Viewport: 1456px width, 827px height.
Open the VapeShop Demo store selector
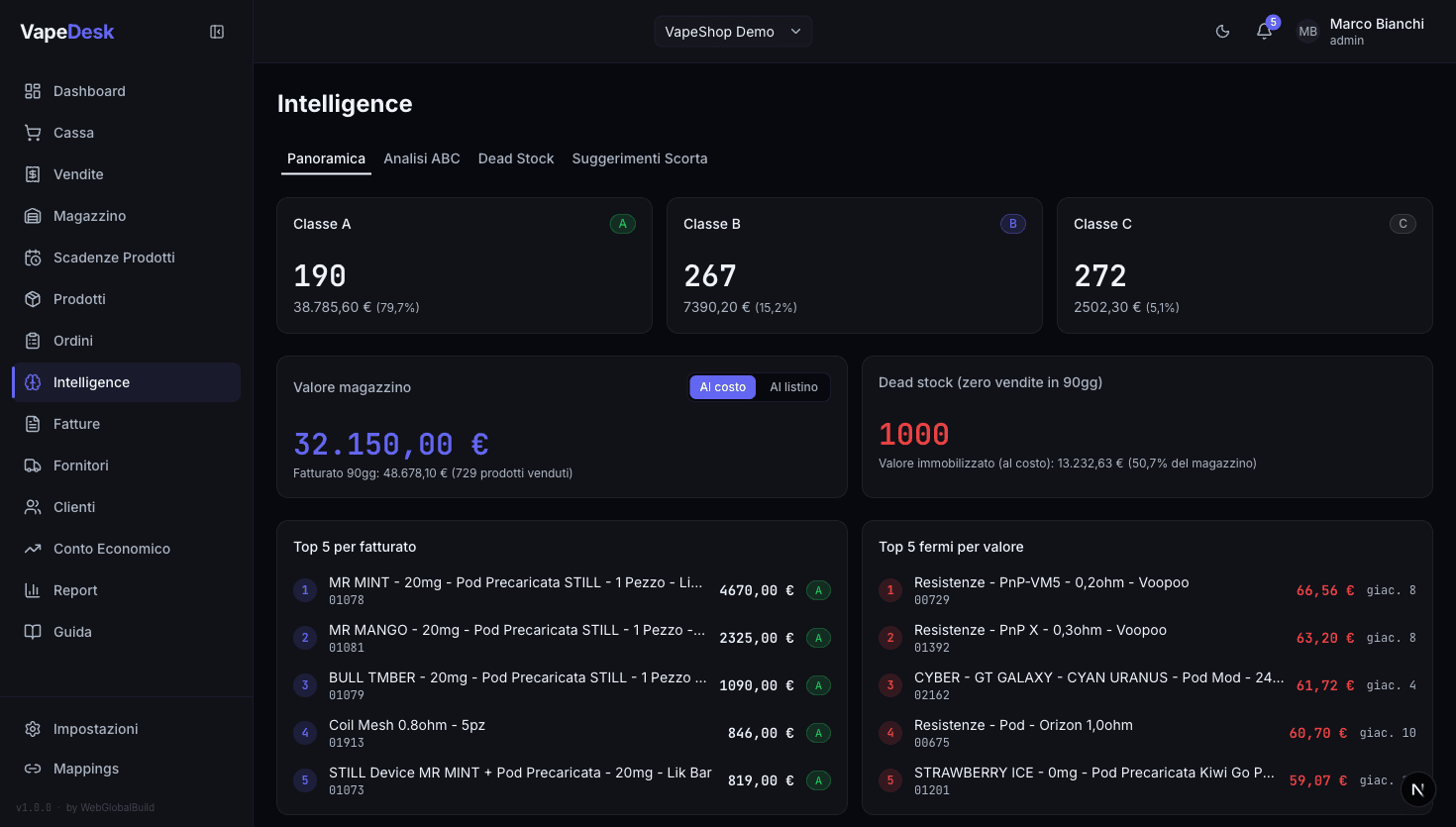732,31
